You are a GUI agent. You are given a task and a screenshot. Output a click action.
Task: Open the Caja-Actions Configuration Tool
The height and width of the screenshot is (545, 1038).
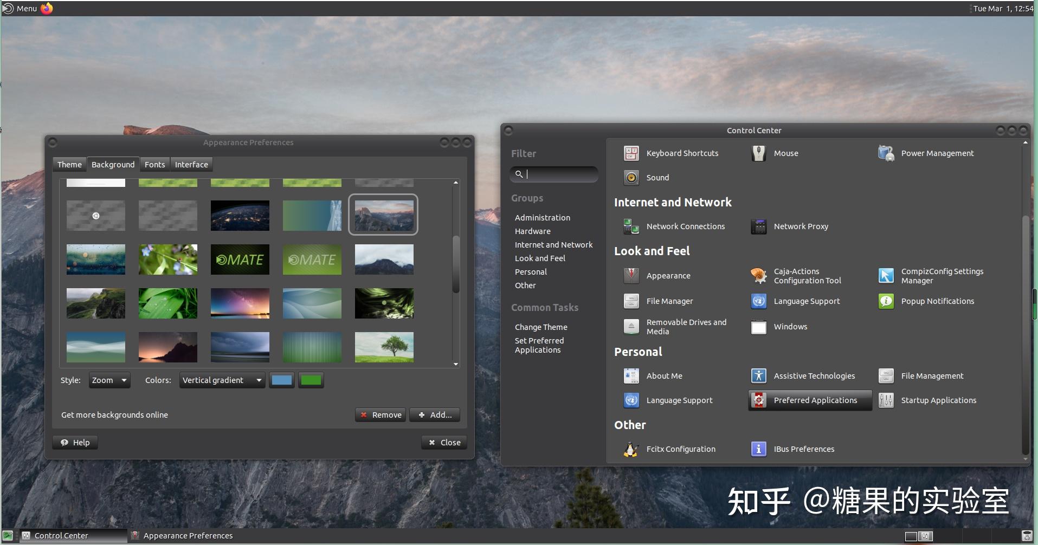point(807,276)
